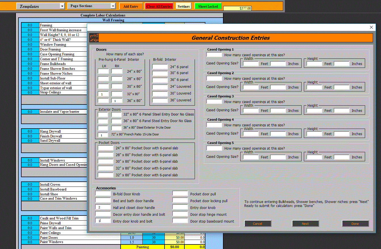Screen dimensions: 381x249
Task: Click the Bi-fold Door Knob quantity field
Action: point(103,193)
